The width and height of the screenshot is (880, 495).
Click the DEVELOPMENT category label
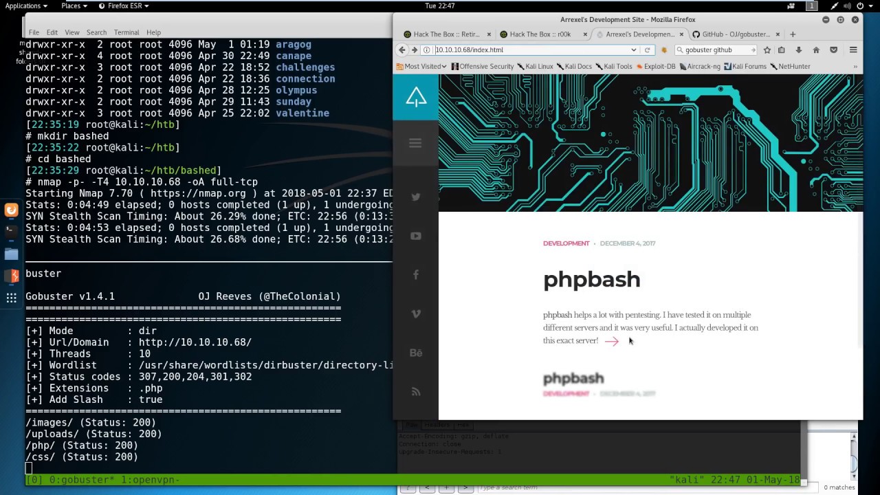tap(566, 243)
